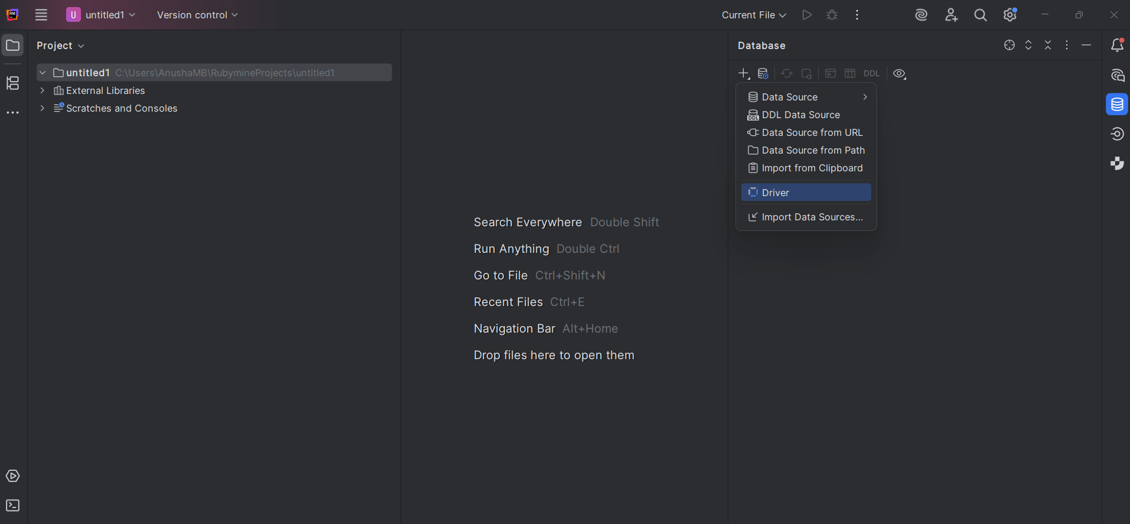Click the Data Source Properties icon
The image size is (1130, 524).
click(x=763, y=74)
